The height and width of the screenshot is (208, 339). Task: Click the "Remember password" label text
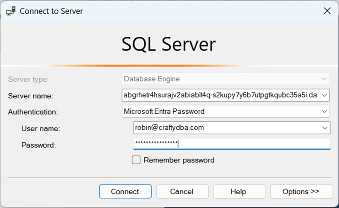coord(179,160)
